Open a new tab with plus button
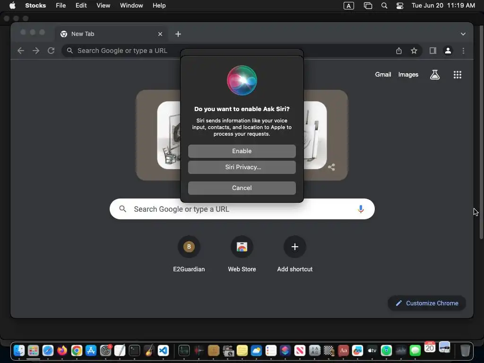 point(178,34)
